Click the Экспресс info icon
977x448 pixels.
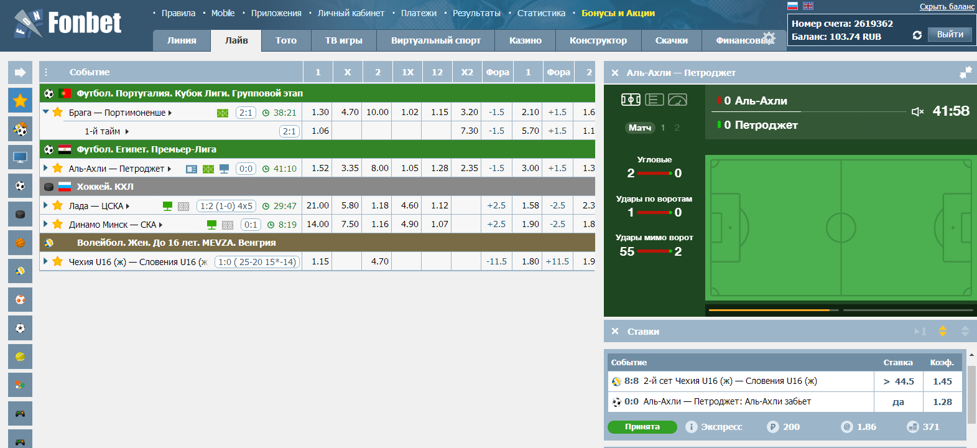tap(691, 427)
